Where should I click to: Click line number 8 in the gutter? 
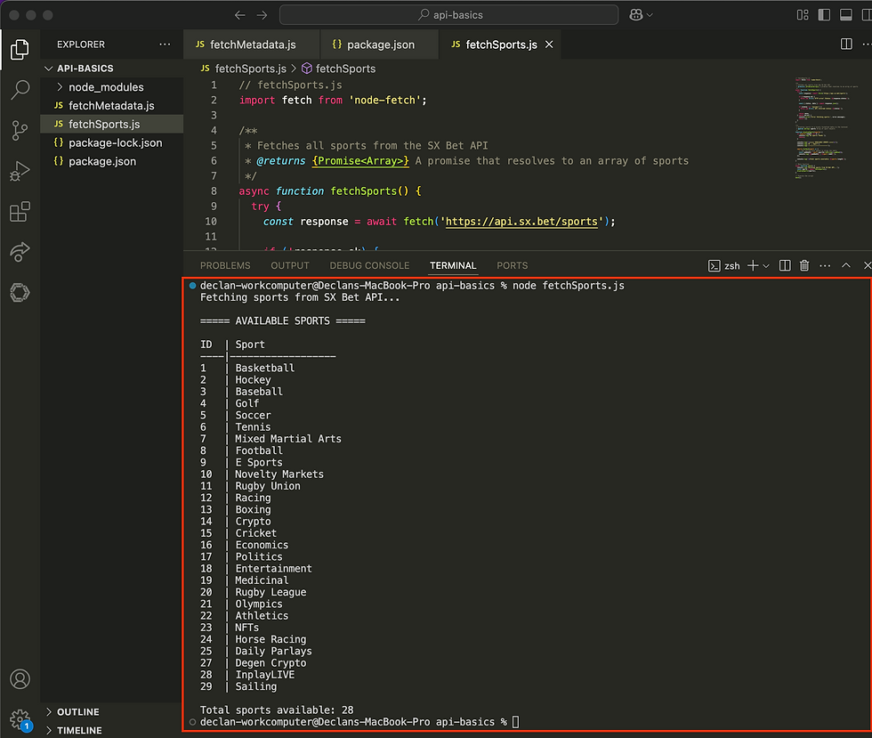214,191
